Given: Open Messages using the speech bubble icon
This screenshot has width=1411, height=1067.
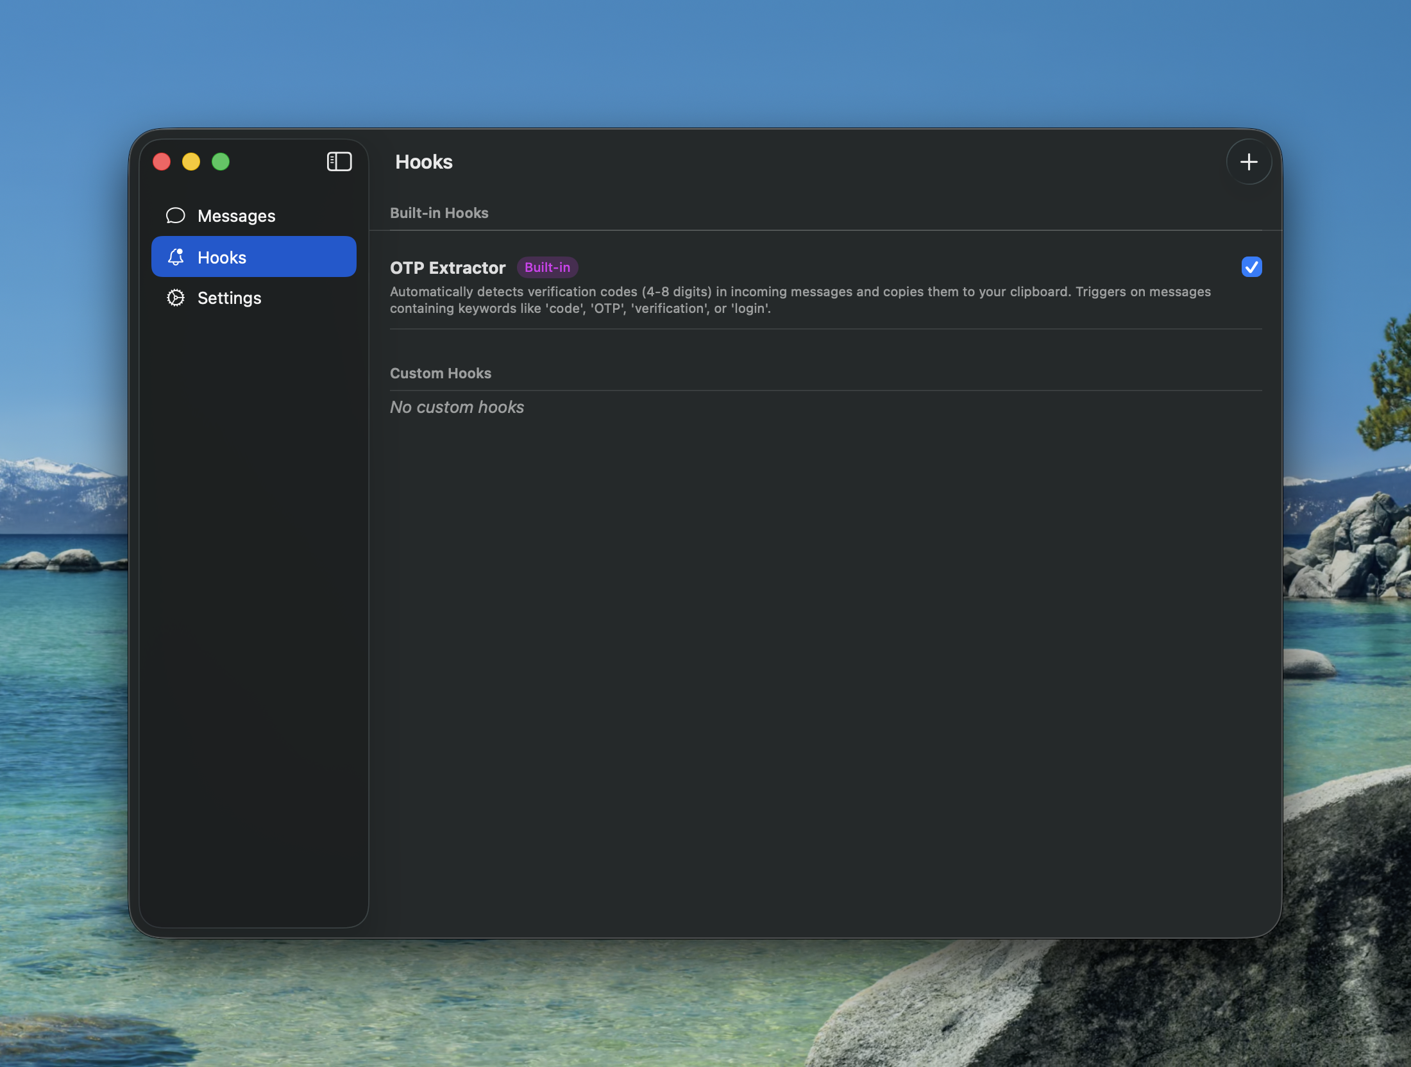Looking at the screenshot, I should tap(175, 215).
